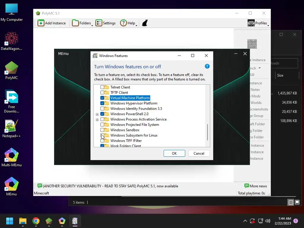
Task: Open Multi-MEmu desktop shortcut
Action: 12,157
